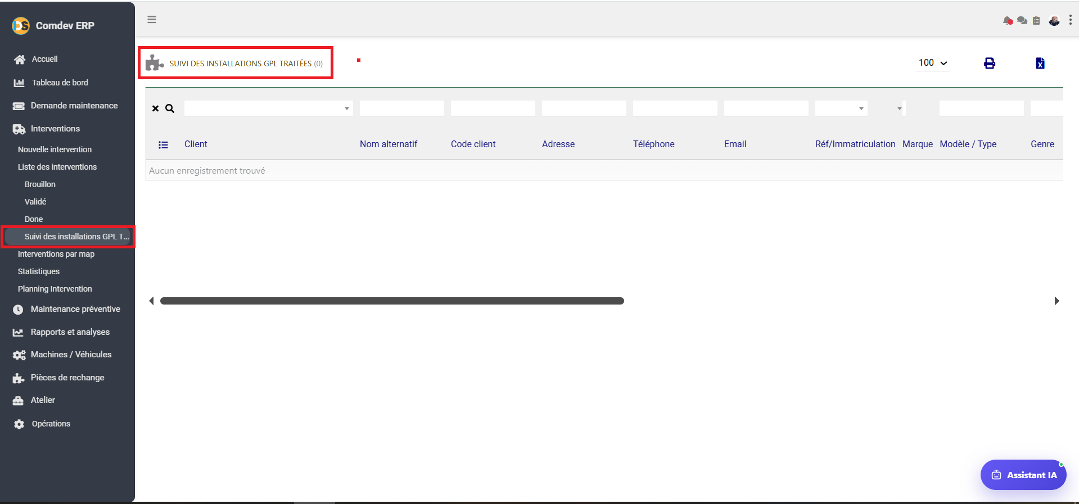
Task: Open the Client filter dropdown
Action: coord(269,108)
